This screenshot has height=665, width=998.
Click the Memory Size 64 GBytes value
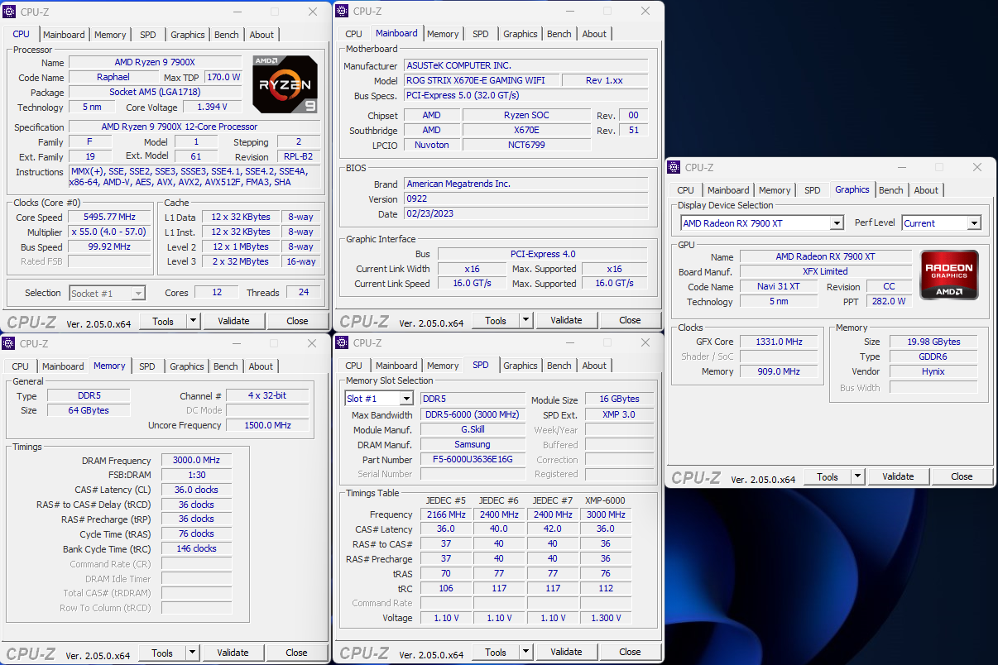pos(89,410)
